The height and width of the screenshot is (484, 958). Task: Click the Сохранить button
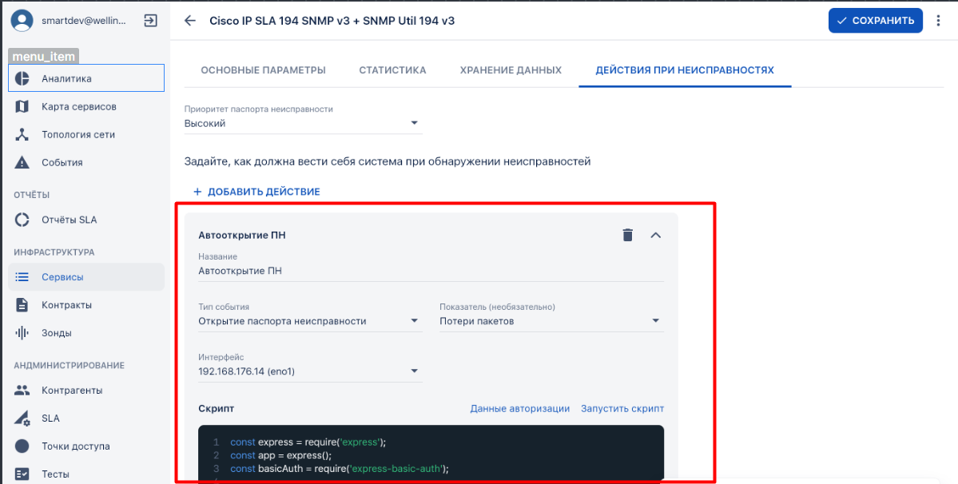(x=875, y=21)
